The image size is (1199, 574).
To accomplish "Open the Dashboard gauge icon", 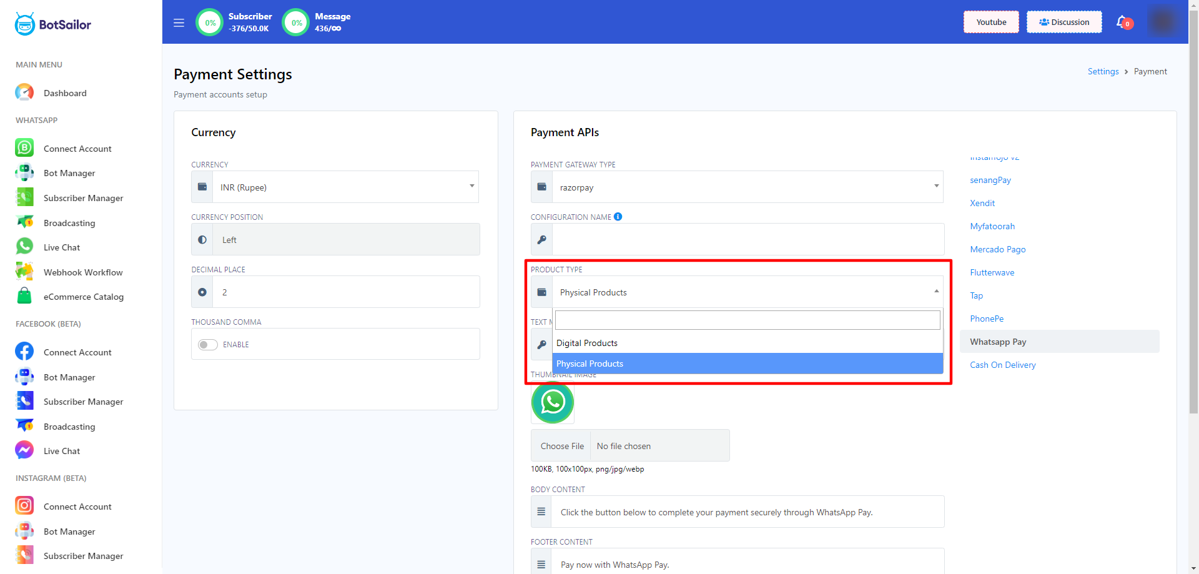I will [24, 92].
